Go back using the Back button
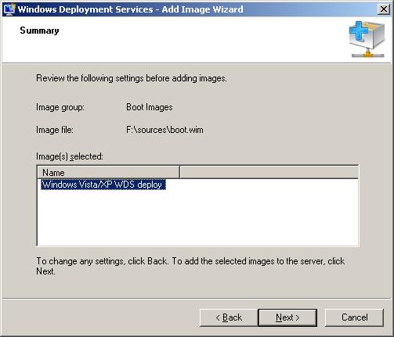The width and height of the screenshot is (394, 337). click(x=229, y=317)
